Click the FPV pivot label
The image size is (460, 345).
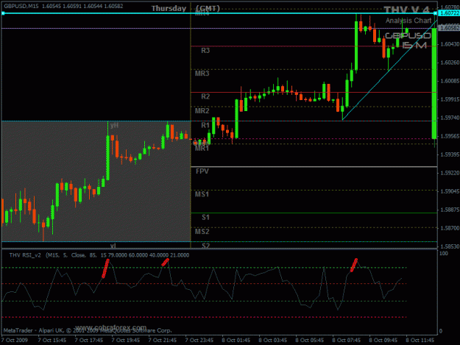pyautogui.click(x=202, y=171)
